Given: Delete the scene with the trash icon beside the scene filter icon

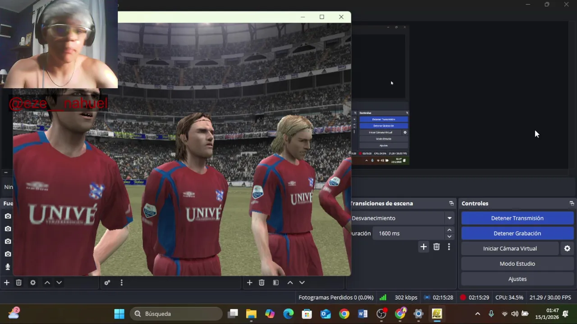Looking at the screenshot, I should point(261,283).
